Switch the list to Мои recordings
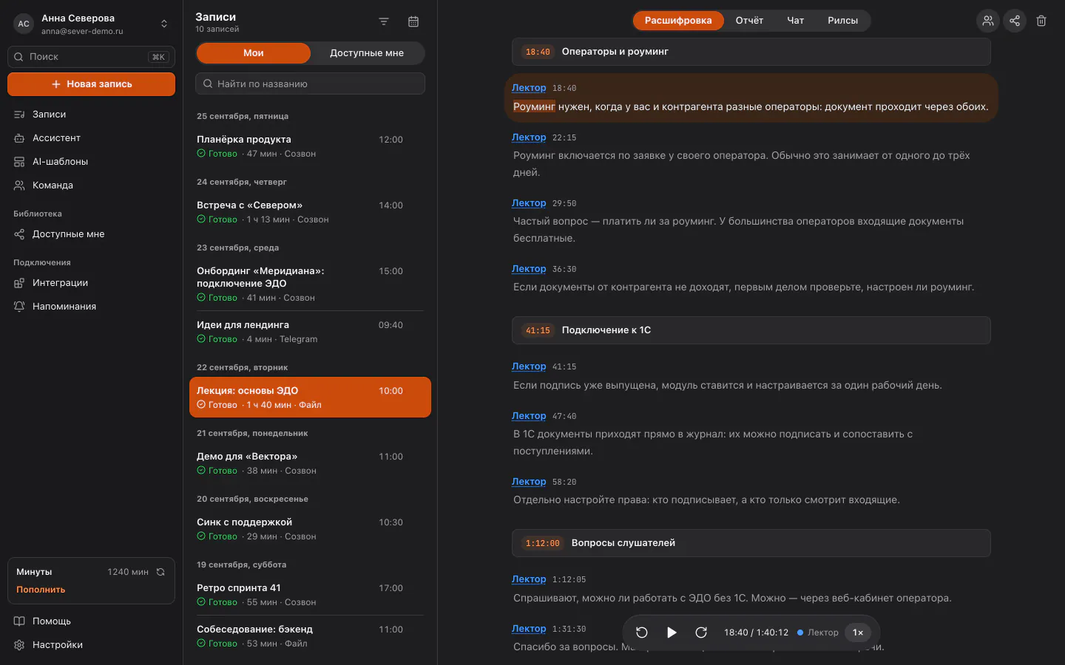This screenshot has height=665, width=1065. point(254,53)
